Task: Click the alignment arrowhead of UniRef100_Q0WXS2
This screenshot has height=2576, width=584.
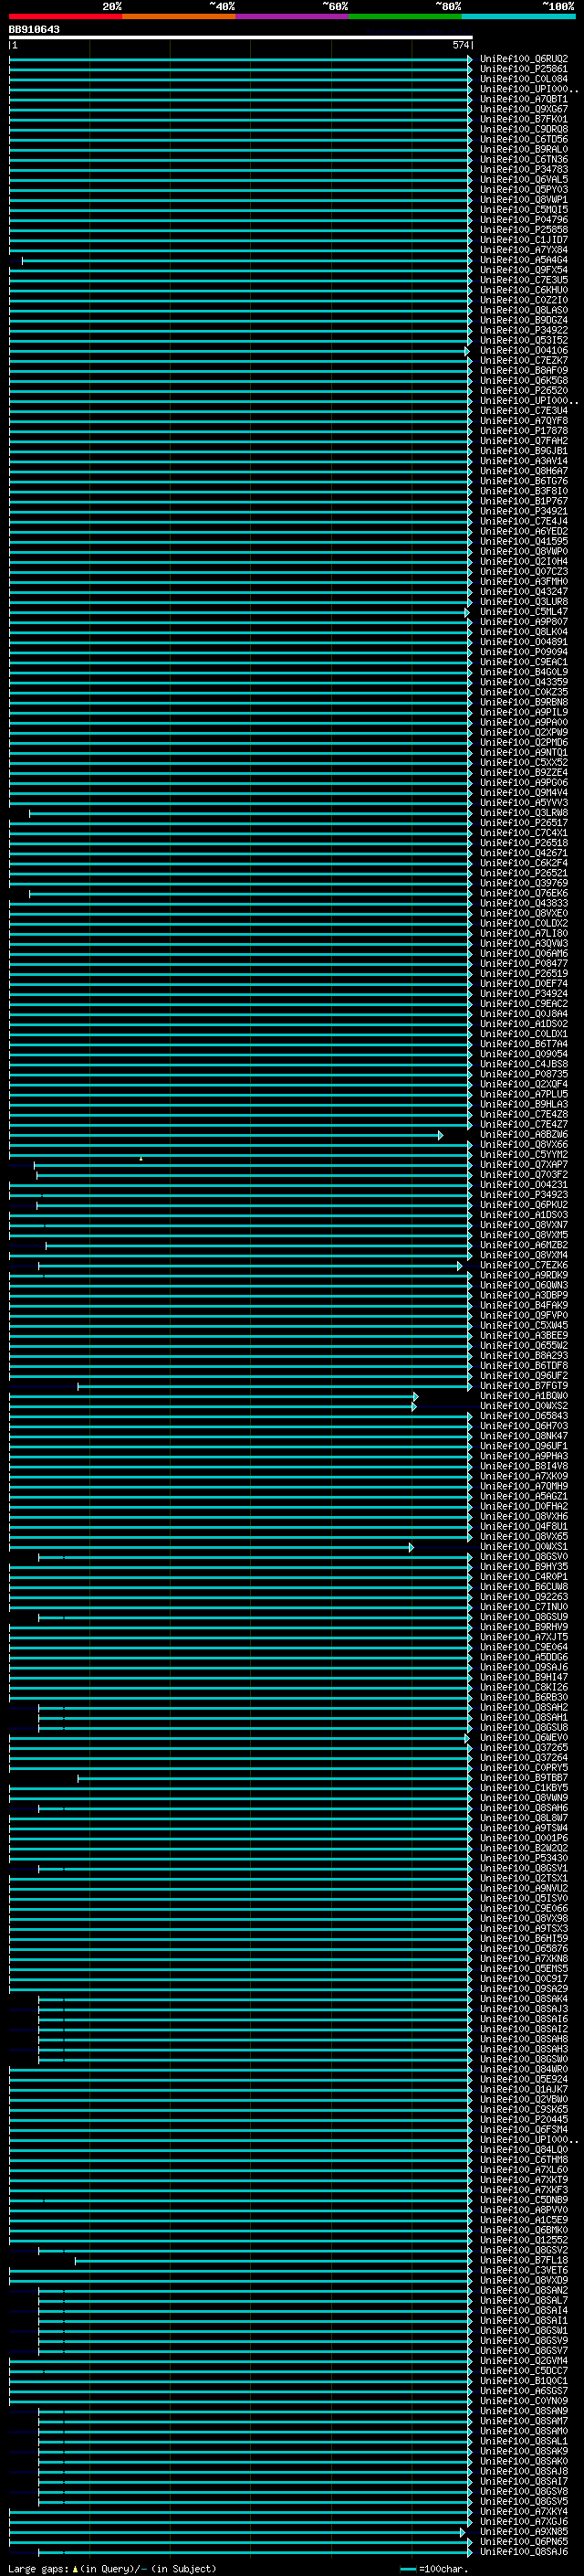Action: (414, 1406)
